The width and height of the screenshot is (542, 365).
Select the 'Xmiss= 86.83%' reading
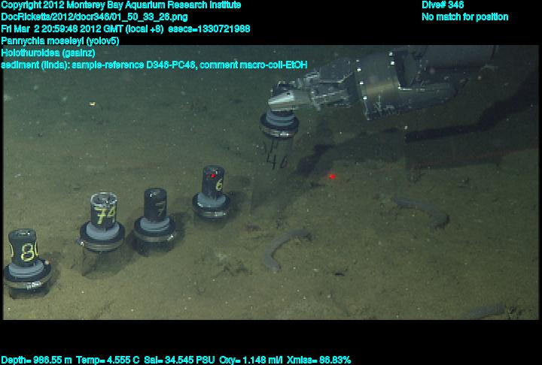click(318, 360)
